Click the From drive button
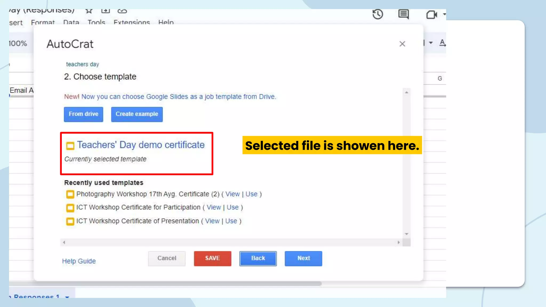 coord(83,114)
